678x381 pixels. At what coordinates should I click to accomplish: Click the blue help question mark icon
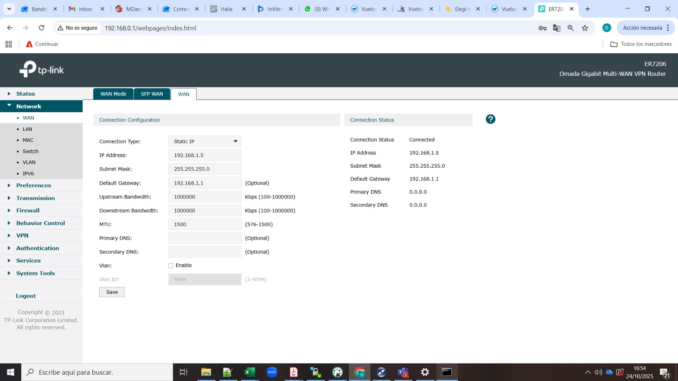coord(490,119)
